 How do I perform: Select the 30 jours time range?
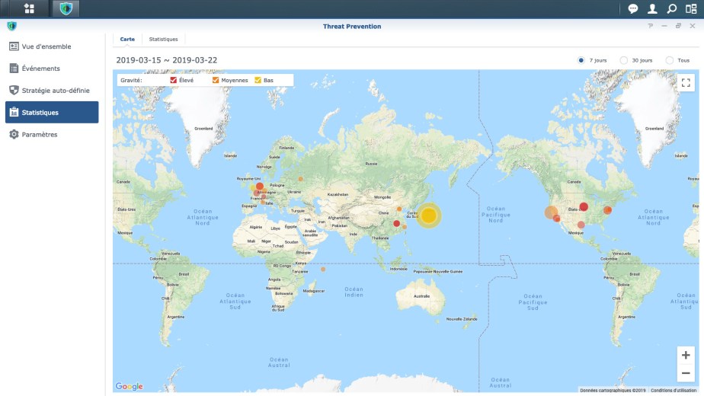click(x=624, y=60)
